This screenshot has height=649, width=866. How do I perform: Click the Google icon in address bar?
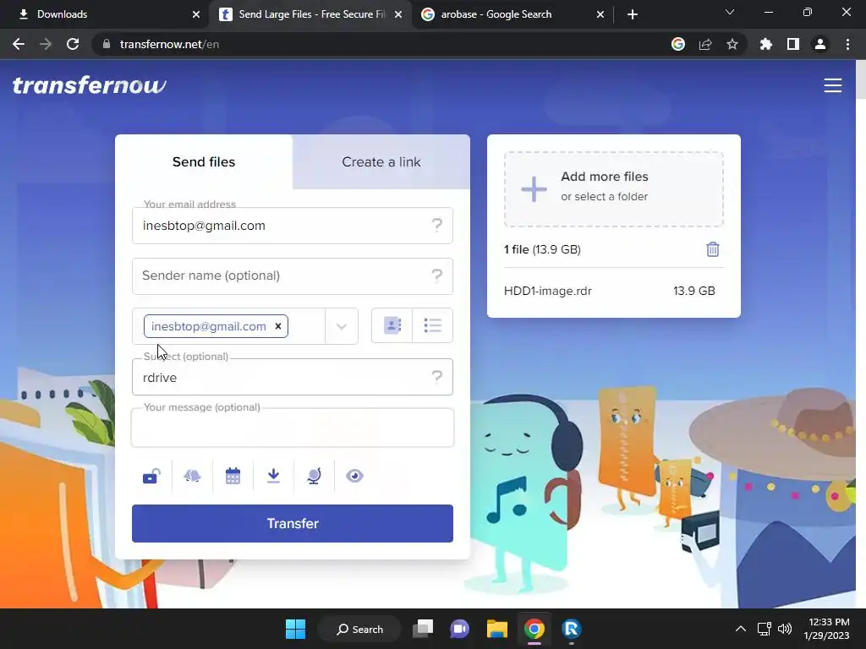coord(678,44)
